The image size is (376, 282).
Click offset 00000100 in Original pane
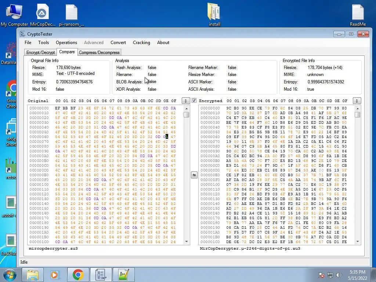point(39,184)
